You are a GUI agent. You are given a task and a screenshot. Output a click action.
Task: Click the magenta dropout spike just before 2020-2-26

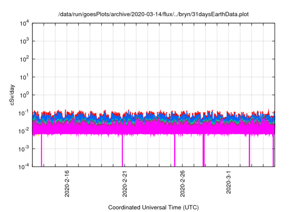pyautogui.click(x=175, y=150)
